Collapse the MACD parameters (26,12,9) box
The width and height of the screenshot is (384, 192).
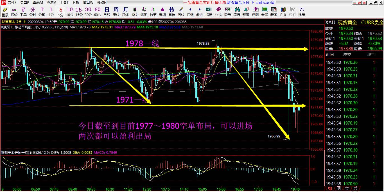point(34,152)
